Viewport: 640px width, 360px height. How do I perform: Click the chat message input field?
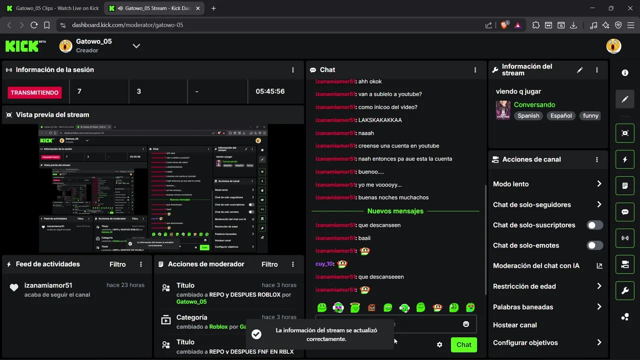(396, 324)
